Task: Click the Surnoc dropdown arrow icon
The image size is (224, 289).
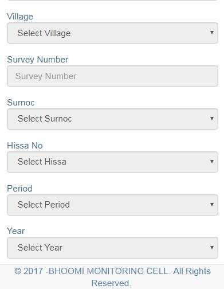Action: (x=211, y=119)
